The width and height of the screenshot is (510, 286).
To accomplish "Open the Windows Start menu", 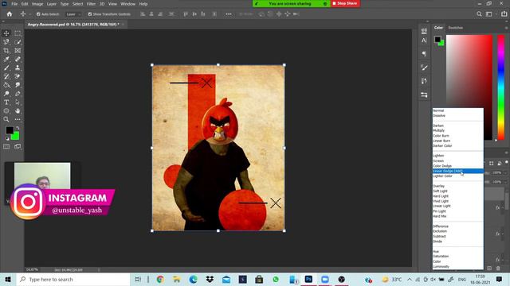I will pos(8,279).
